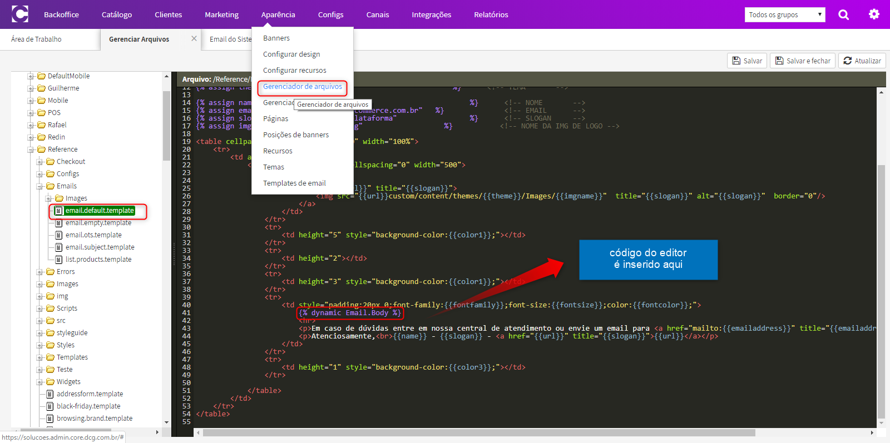Select Temas menu entry
This screenshot has width=890, height=443.
pos(274,167)
